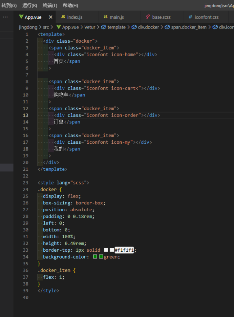The image size is (234, 317).
Task: Click the closing </template> tag on line 21
Action: (x=53, y=169)
